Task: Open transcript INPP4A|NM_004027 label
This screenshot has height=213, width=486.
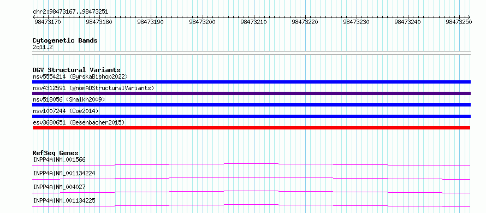Action: coord(59,187)
